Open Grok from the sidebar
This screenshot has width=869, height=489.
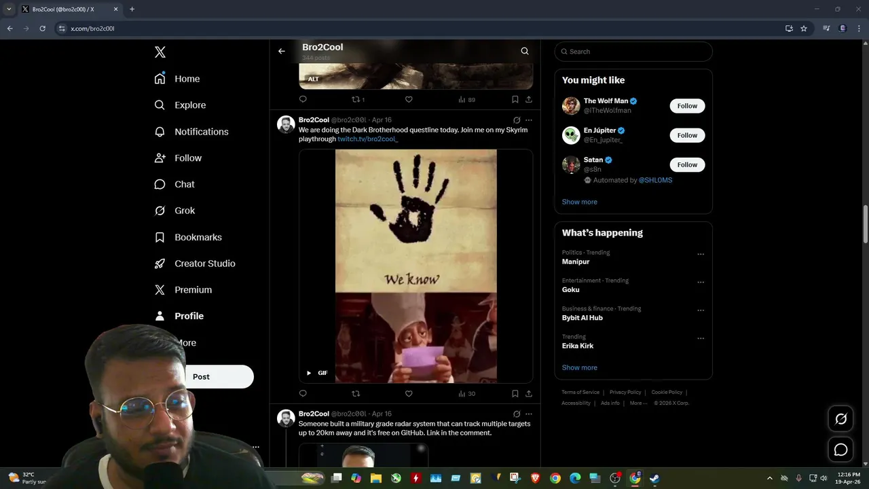pos(174,211)
